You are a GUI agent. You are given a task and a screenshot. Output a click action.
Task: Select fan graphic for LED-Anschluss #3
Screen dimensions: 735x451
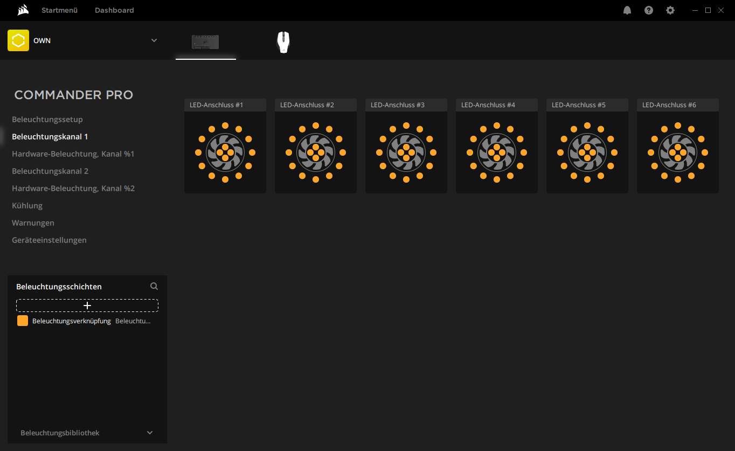coord(406,152)
